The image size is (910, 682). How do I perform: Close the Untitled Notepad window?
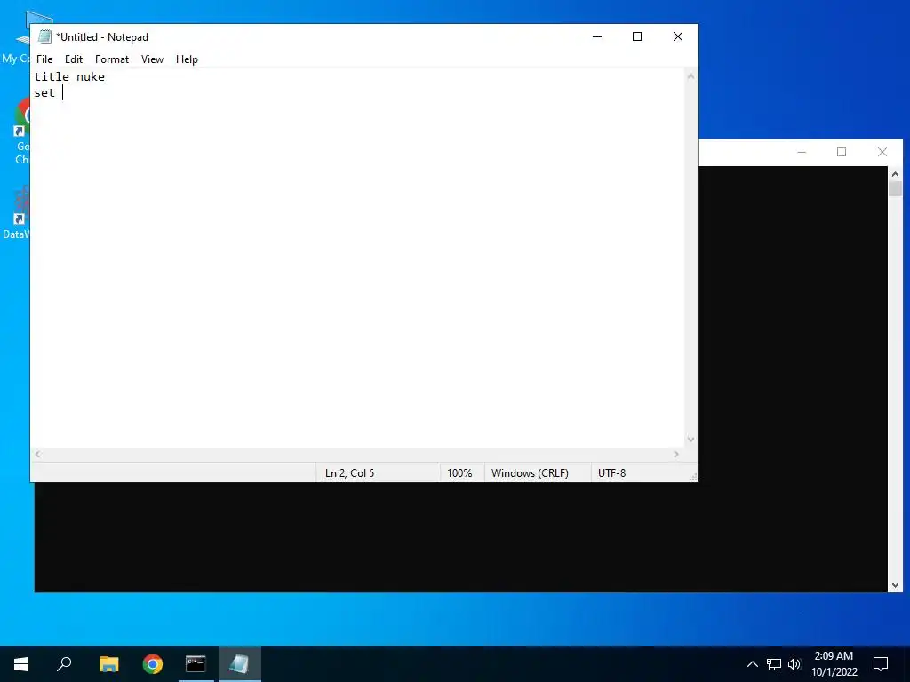tap(677, 36)
